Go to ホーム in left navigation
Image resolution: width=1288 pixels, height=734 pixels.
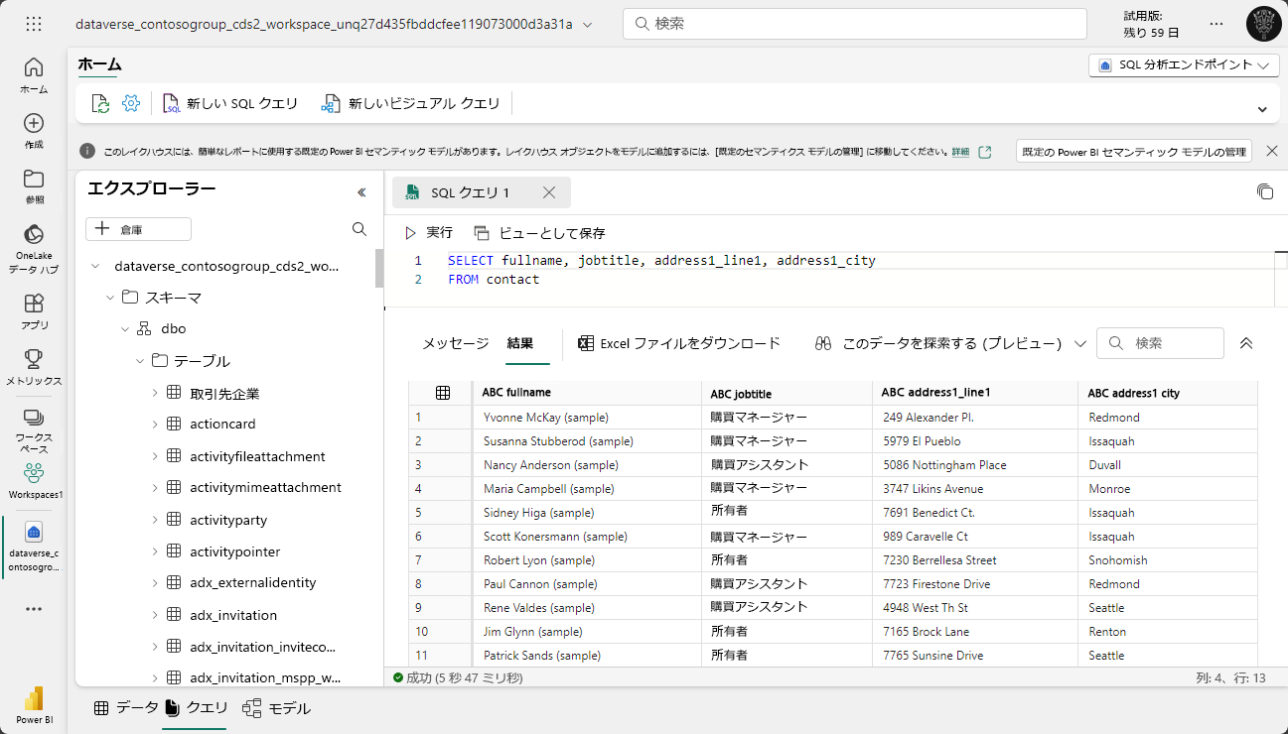pyautogui.click(x=34, y=75)
